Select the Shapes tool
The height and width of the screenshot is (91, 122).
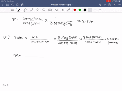(x=38, y=10)
